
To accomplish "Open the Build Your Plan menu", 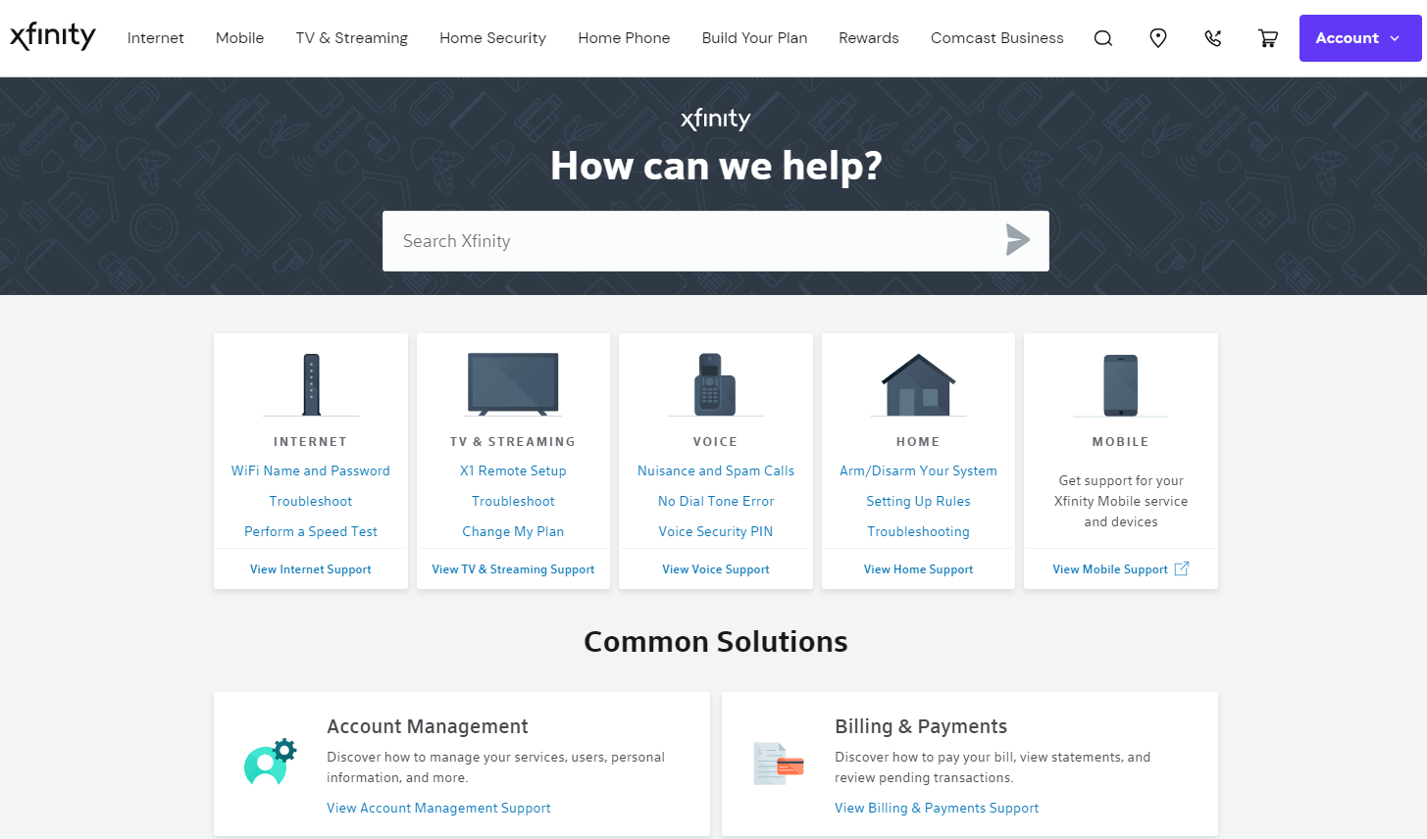I will click(755, 38).
